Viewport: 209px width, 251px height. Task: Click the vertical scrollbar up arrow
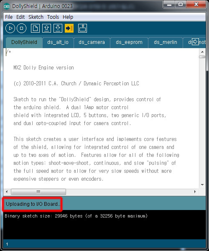point(202,52)
